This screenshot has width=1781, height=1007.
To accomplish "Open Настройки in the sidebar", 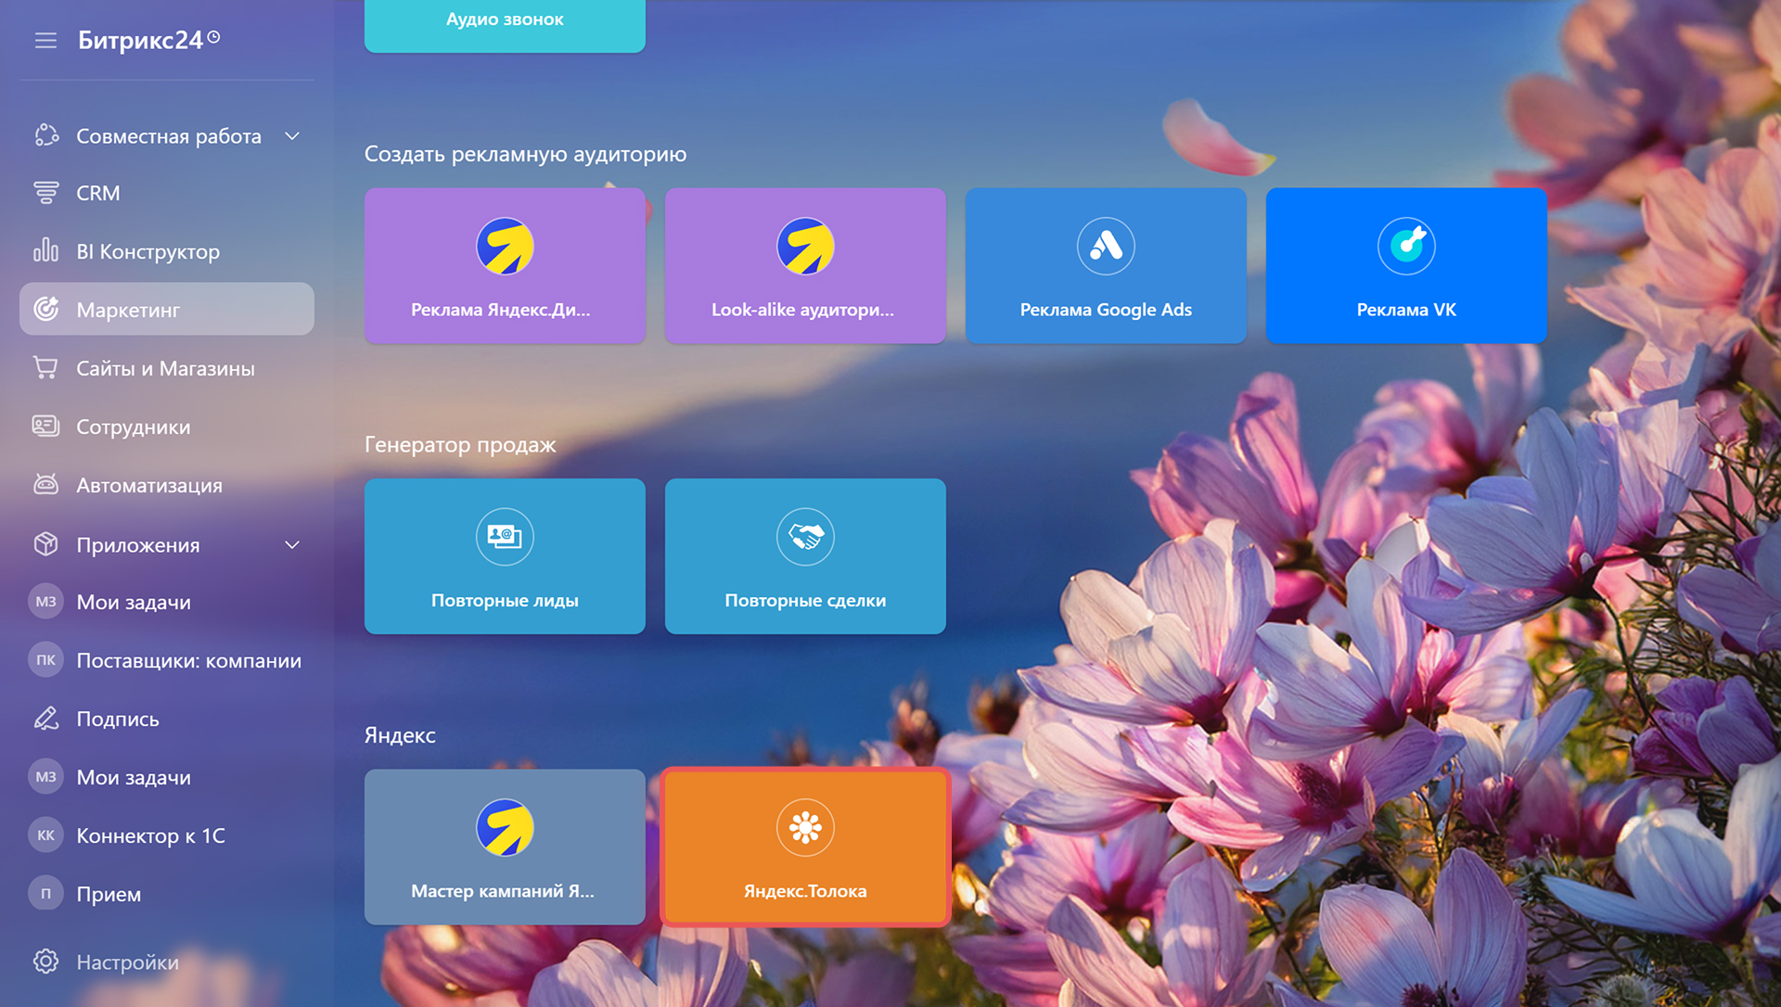I will pyautogui.click(x=128, y=962).
